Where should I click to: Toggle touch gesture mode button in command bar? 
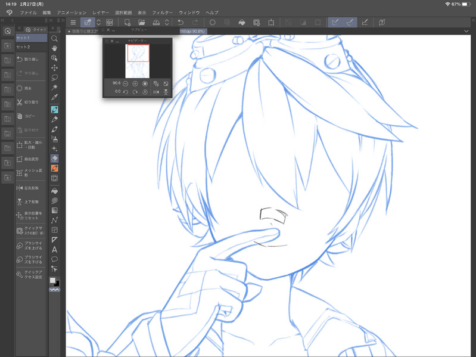click(88, 23)
